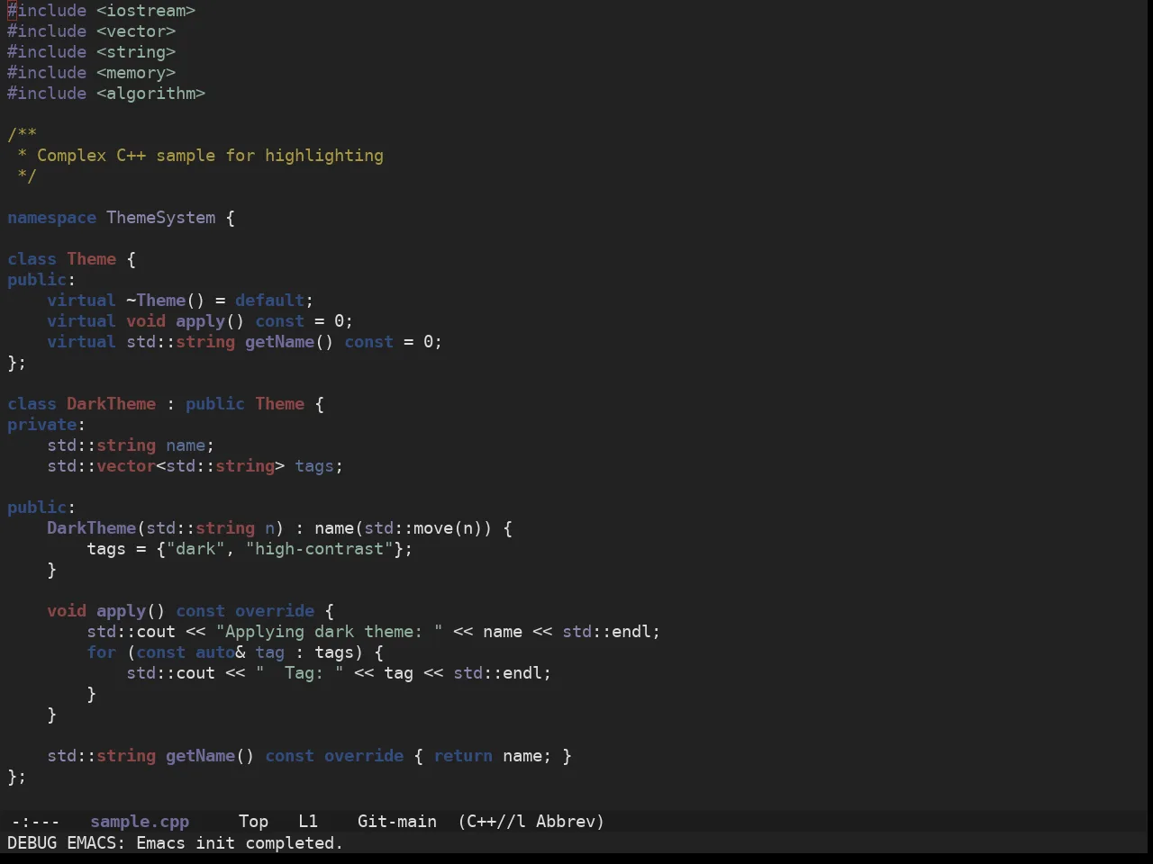Click 'apply' in 'void apply() const override'
Screen dimensions: 1153x864
tap(122, 611)
